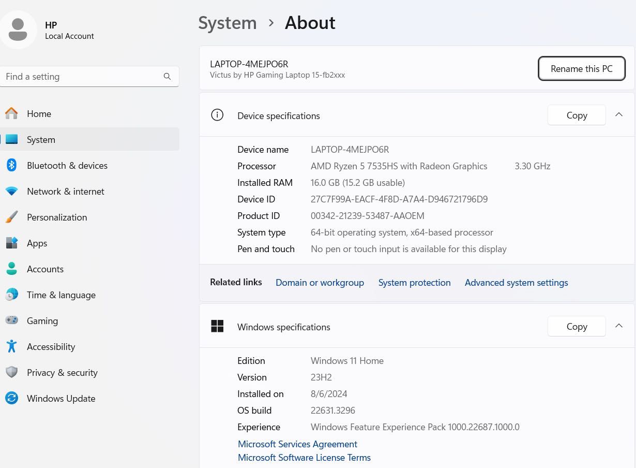Click the Apps icon in sidebar

(11, 243)
